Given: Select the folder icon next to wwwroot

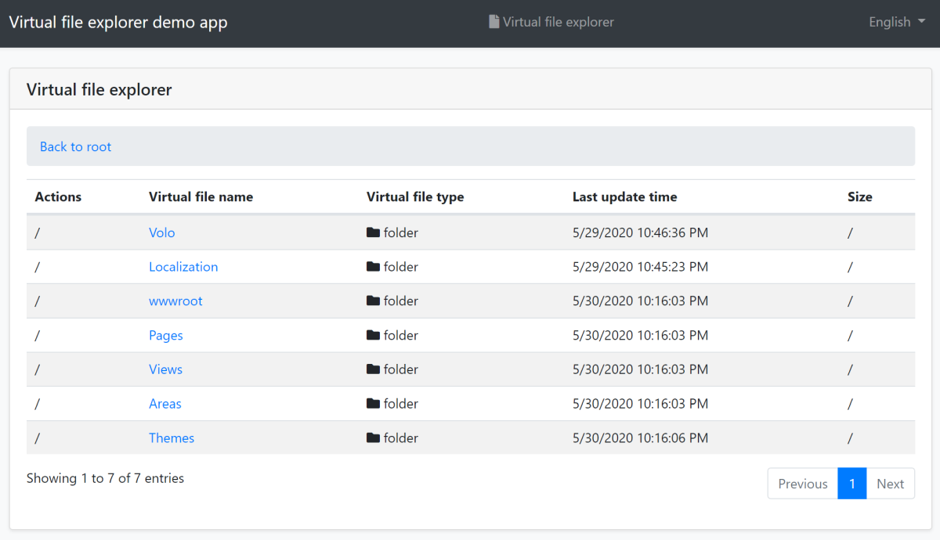Looking at the screenshot, I should (374, 301).
